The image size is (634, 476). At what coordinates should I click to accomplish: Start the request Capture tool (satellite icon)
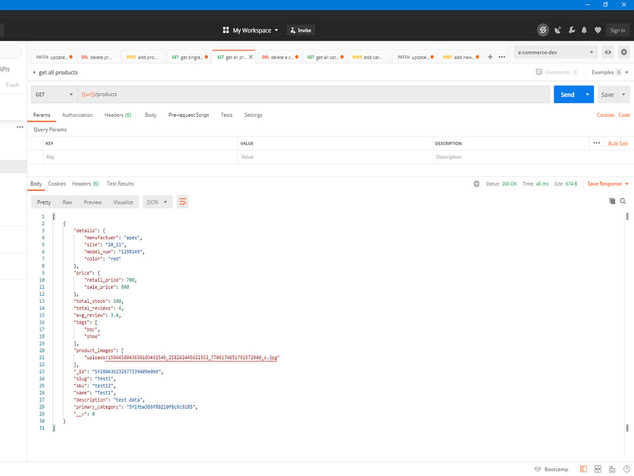(558, 30)
